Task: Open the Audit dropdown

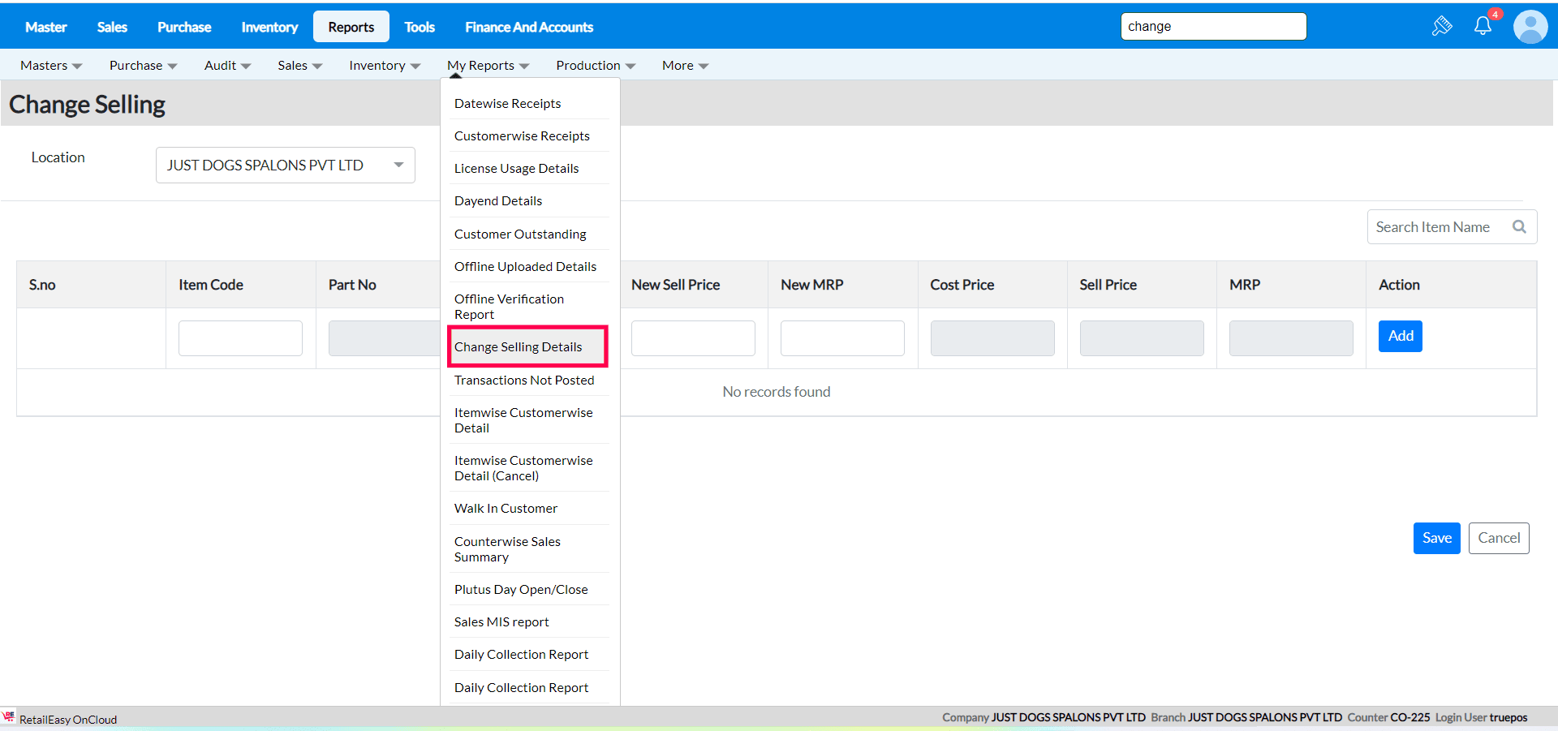Action: click(227, 66)
